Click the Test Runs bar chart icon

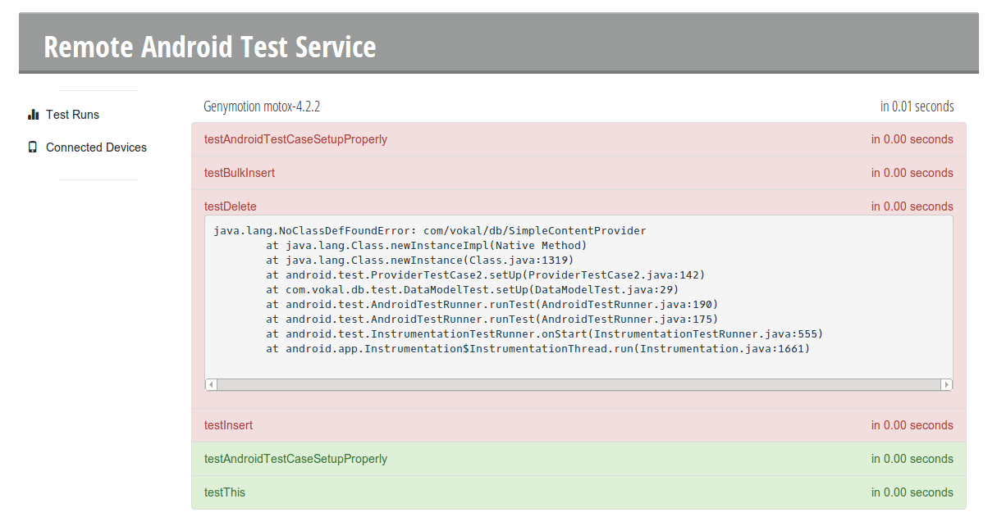pyautogui.click(x=33, y=115)
